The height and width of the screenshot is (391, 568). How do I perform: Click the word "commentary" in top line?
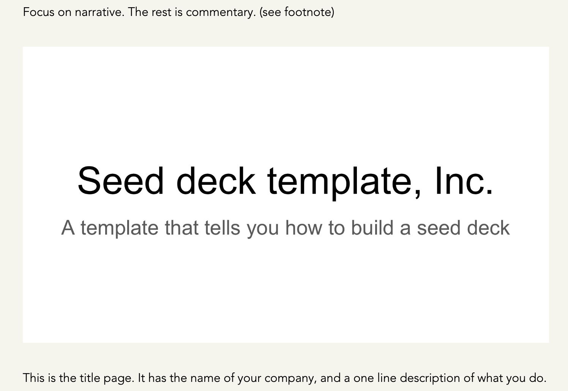click(x=219, y=13)
